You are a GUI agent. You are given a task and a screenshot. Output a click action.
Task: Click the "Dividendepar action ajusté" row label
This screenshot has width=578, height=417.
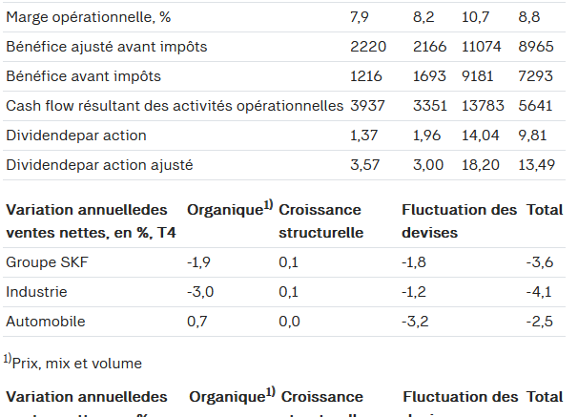tap(99, 165)
